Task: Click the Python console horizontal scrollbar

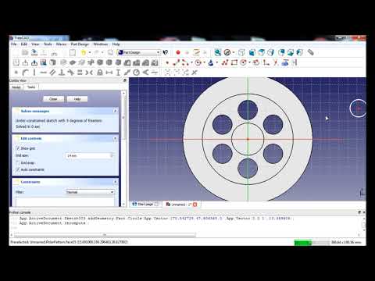Action: pyautogui.click(x=105, y=235)
